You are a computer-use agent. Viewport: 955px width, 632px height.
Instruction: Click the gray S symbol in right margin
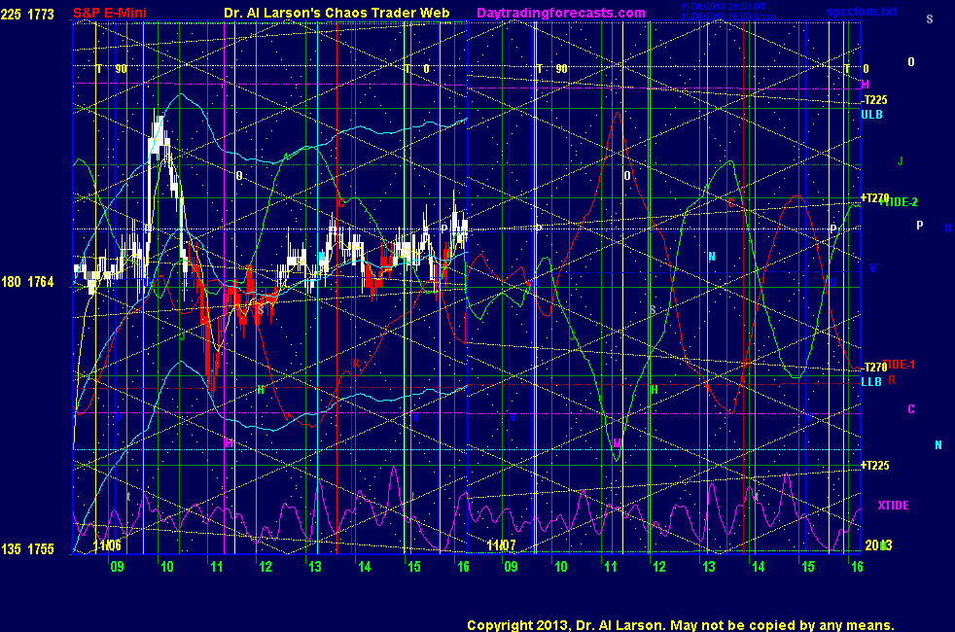coord(929,18)
